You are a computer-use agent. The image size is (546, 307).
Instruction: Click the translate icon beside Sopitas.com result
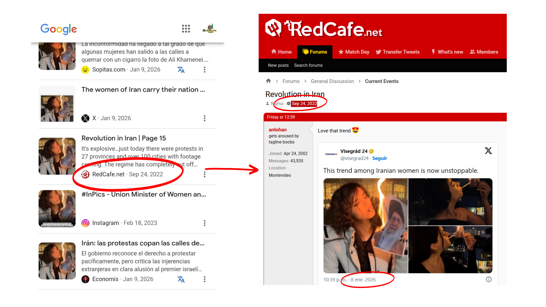(x=181, y=70)
